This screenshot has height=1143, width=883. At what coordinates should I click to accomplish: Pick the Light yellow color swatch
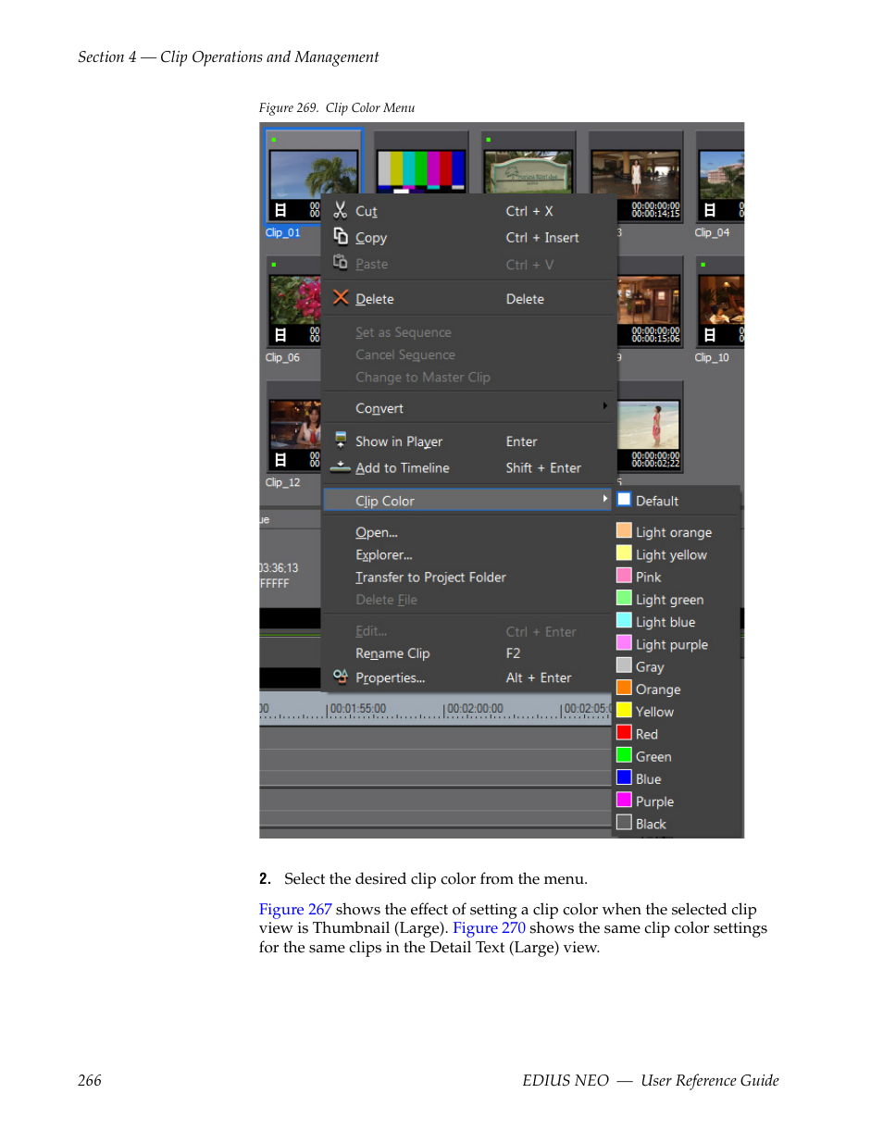624,553
